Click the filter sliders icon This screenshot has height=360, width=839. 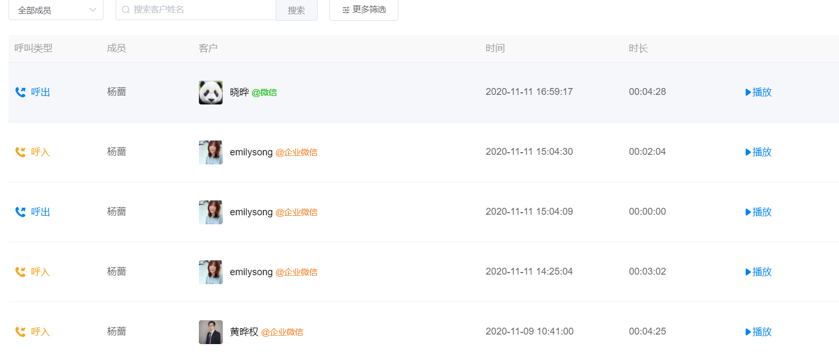tap(346, 10)
